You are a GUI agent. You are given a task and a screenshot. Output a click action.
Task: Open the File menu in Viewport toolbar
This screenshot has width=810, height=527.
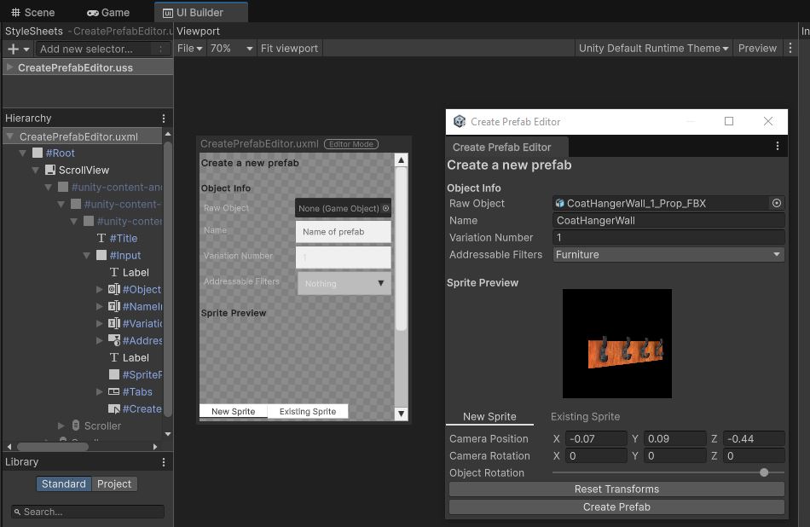point(189,49)
